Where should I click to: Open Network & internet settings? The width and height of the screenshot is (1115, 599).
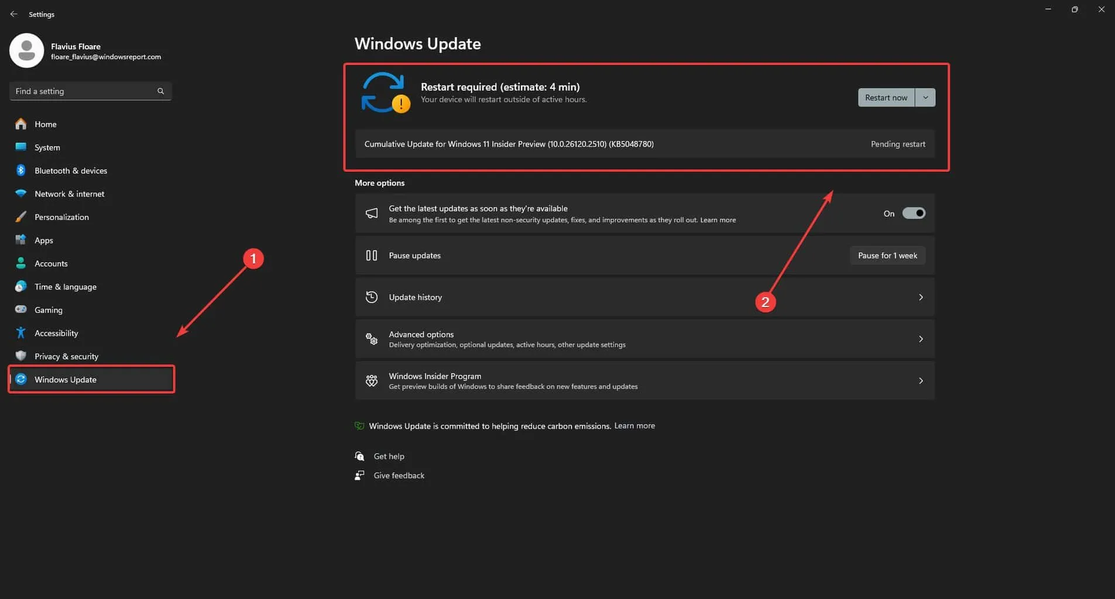tap(91, 194)
